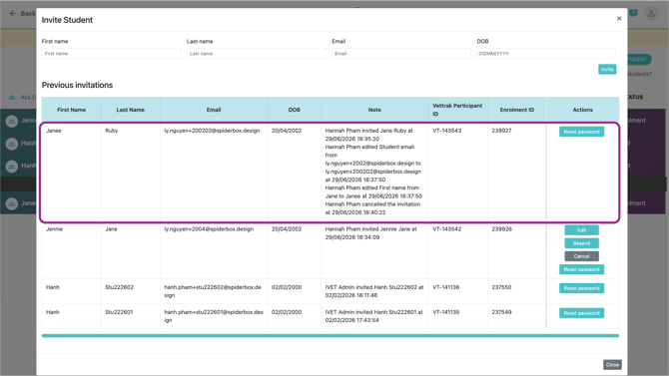Edit the Jennie Jane invitation
669x376 pixels.
pos(581,230)
